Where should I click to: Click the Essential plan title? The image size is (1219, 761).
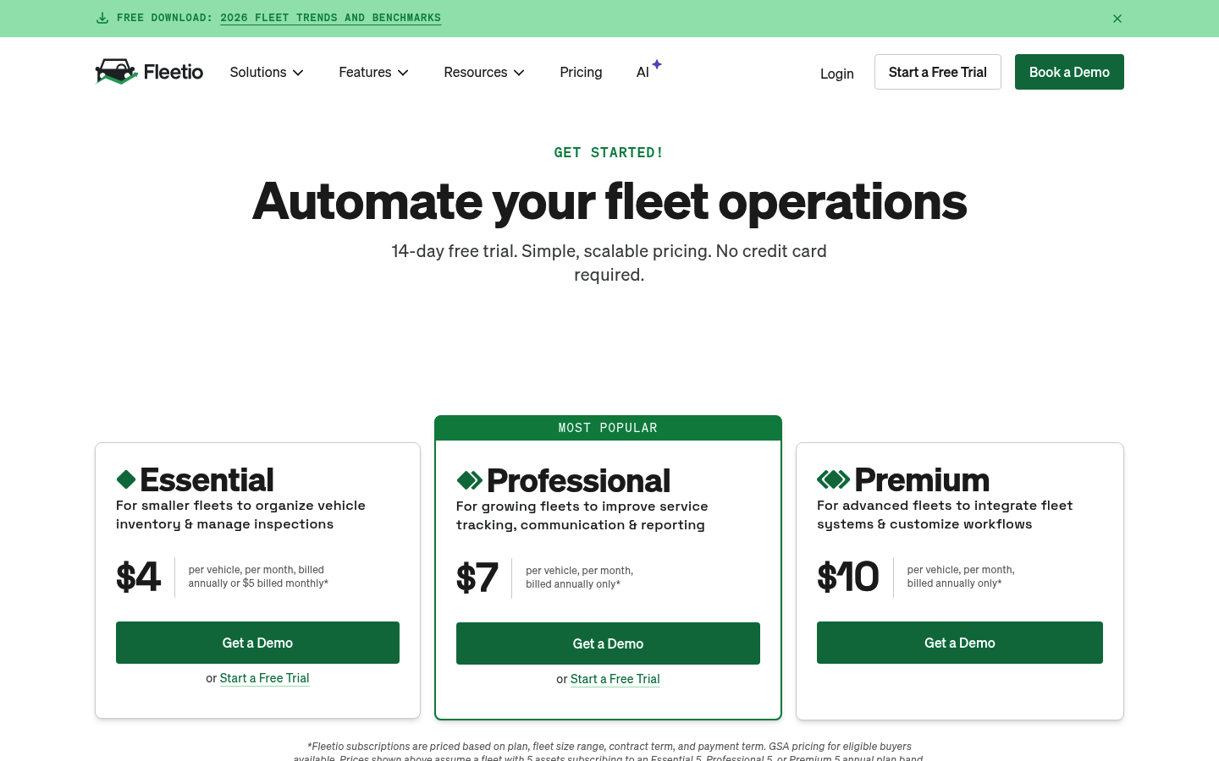coord(207,479)
